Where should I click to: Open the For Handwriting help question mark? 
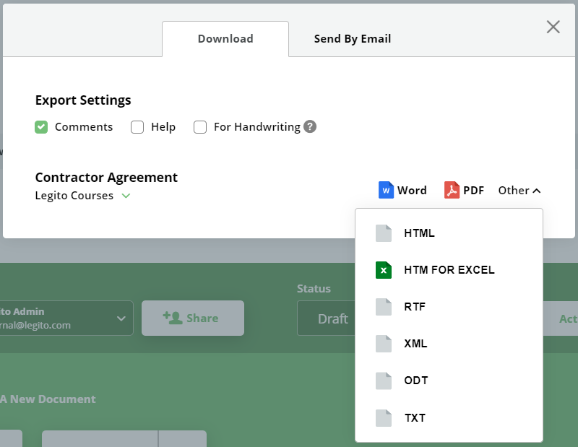pyautogui.click(x=310, y=127)
